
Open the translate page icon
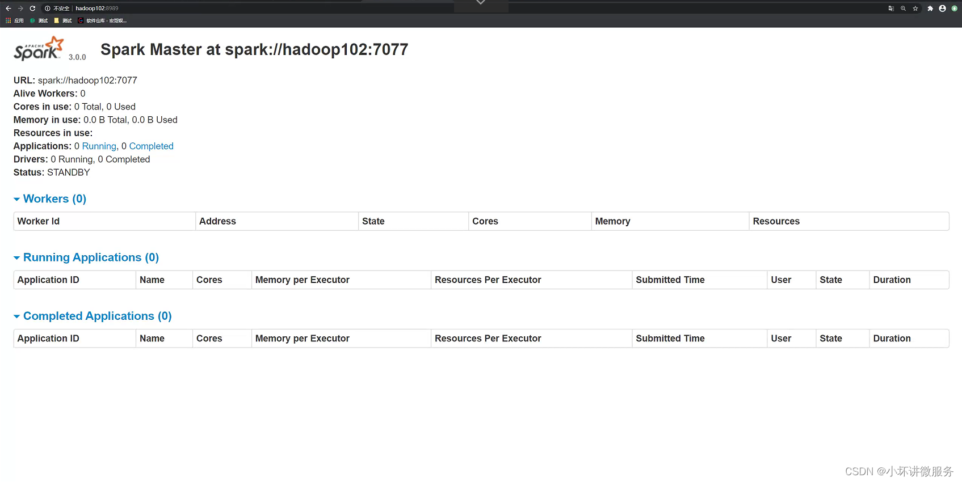click(x=891, y=9)
